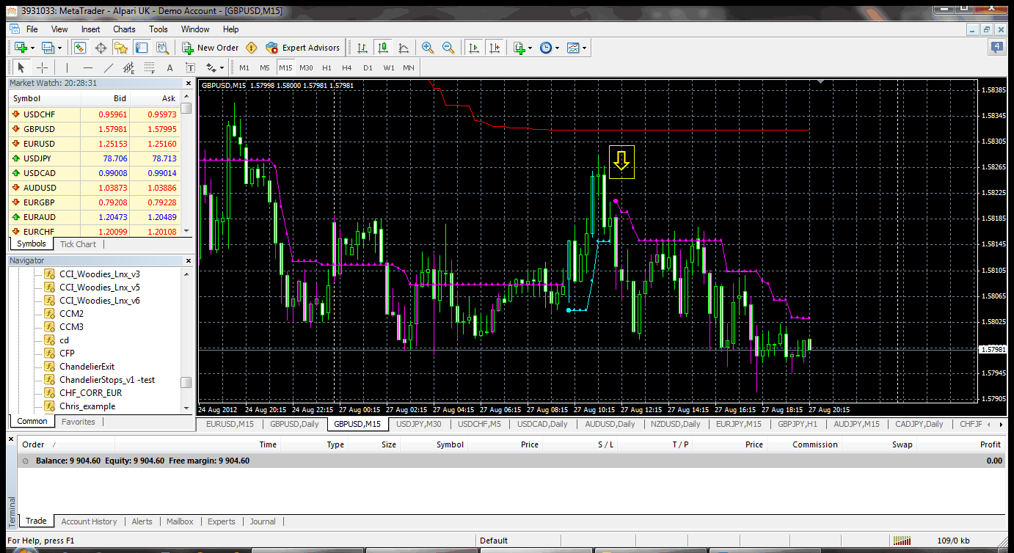
Task: Switch to the M5 timeframe
Action: [265, 67]
